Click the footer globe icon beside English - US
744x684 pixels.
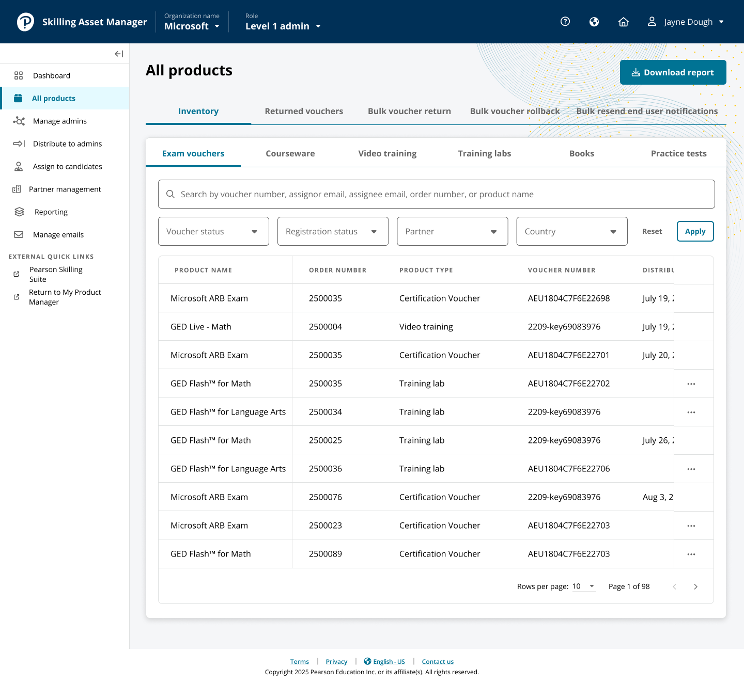point(367,661)
